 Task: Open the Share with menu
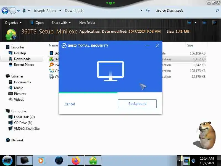(61, 23)
